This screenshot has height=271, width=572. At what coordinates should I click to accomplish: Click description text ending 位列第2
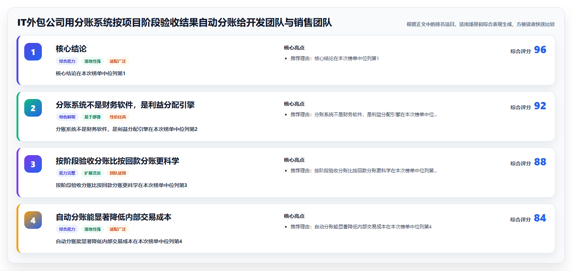pos(127,129)
